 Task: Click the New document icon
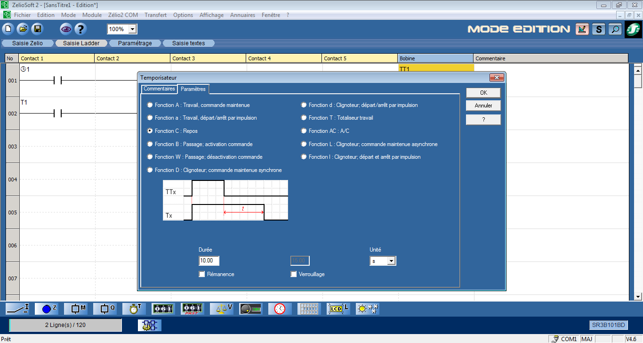coord(8,29)
